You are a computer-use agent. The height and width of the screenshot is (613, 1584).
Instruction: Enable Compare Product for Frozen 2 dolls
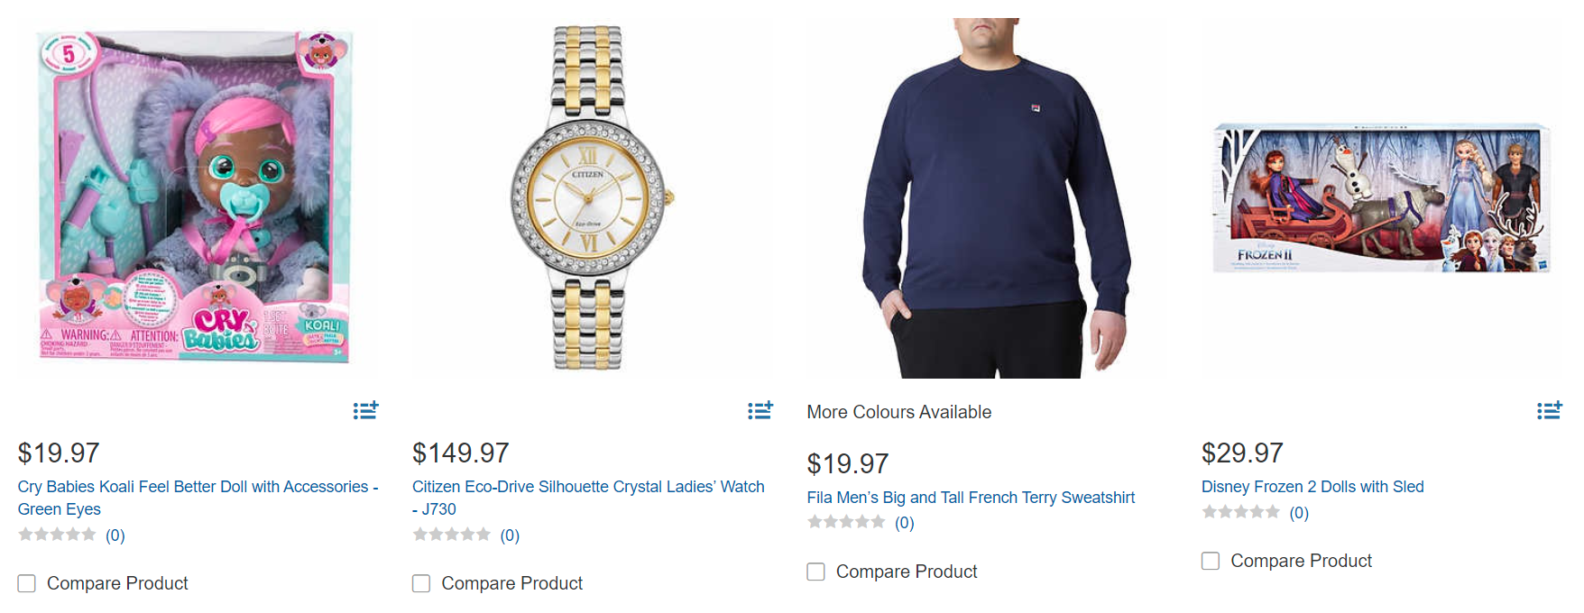(x=1211, y=561)
